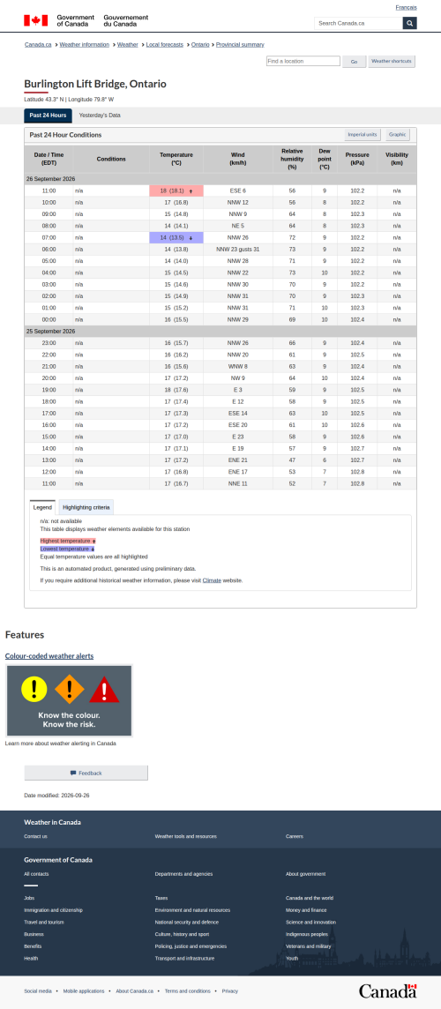Switch language to Français
441x1009 pixels.
click(x=407, y=8)
